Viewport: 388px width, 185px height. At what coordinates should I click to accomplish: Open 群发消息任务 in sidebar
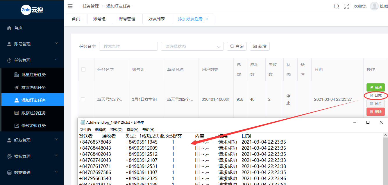tap(33, 87)
